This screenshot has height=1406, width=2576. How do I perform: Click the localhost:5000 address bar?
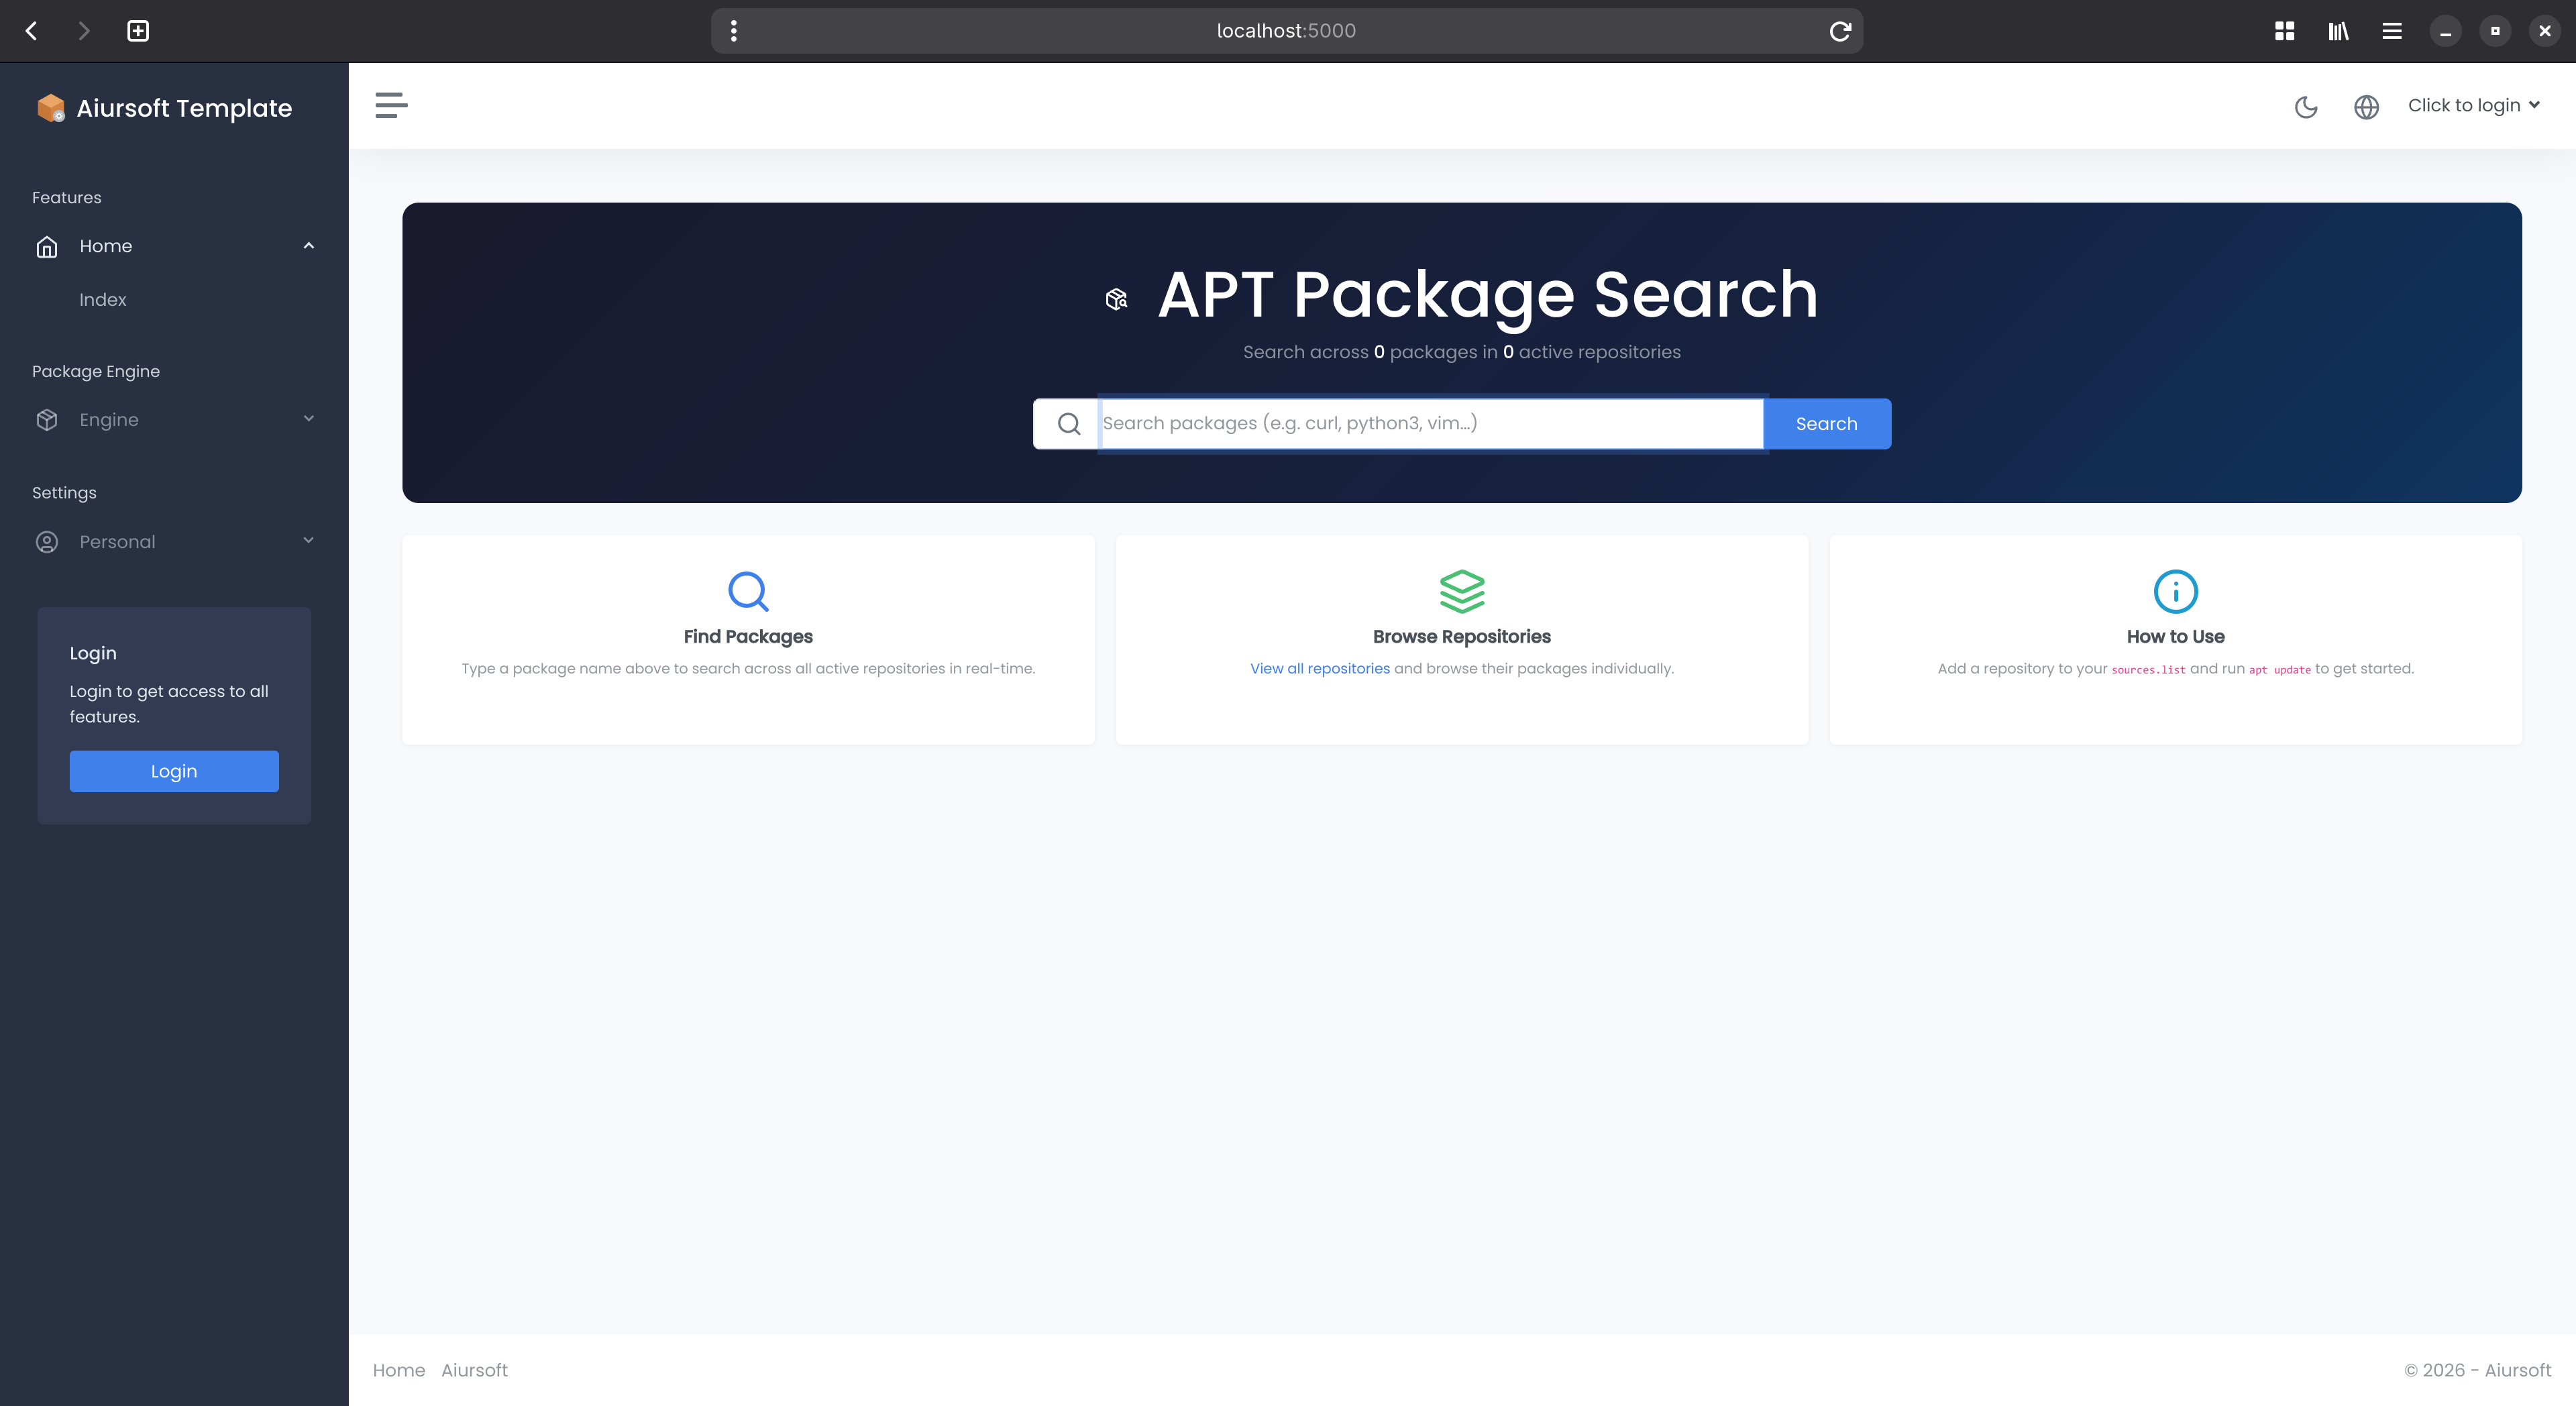1286,31
